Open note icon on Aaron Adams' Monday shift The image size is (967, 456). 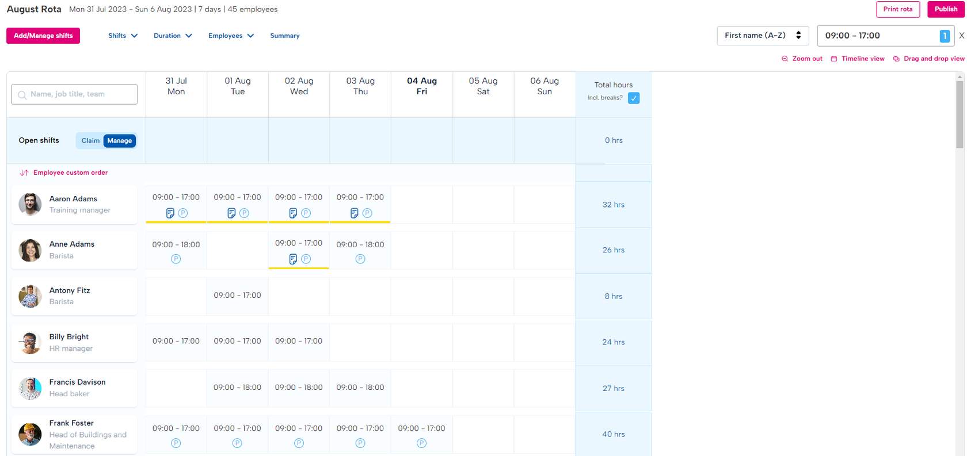(x=170, y=213)
